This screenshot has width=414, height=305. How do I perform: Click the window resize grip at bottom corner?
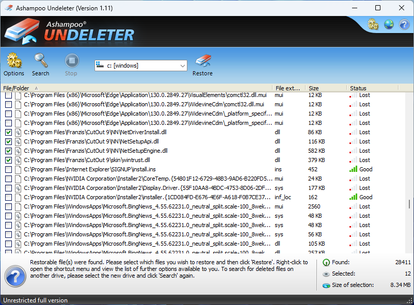pyautogui.click(x=410, y=300)
